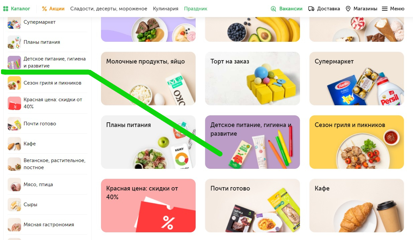Click the Доставка truck icon
This screenshot has width=413, height=240.
[x=311, y=9]
